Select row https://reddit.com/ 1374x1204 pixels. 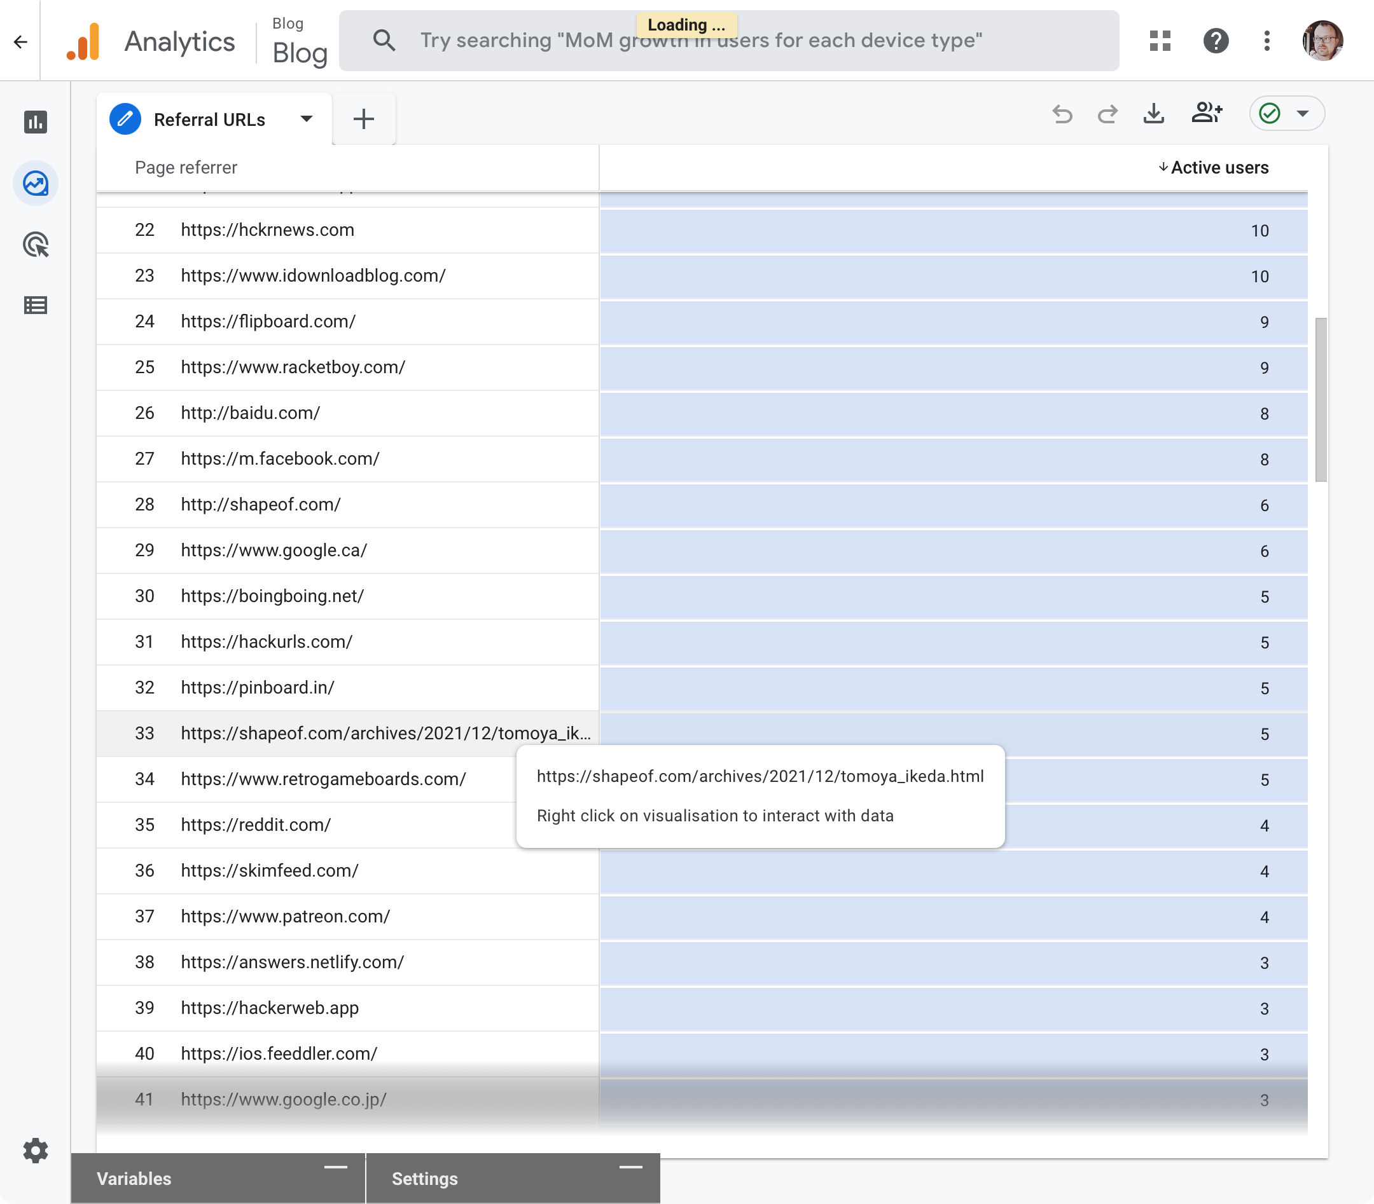click(702, 824)
